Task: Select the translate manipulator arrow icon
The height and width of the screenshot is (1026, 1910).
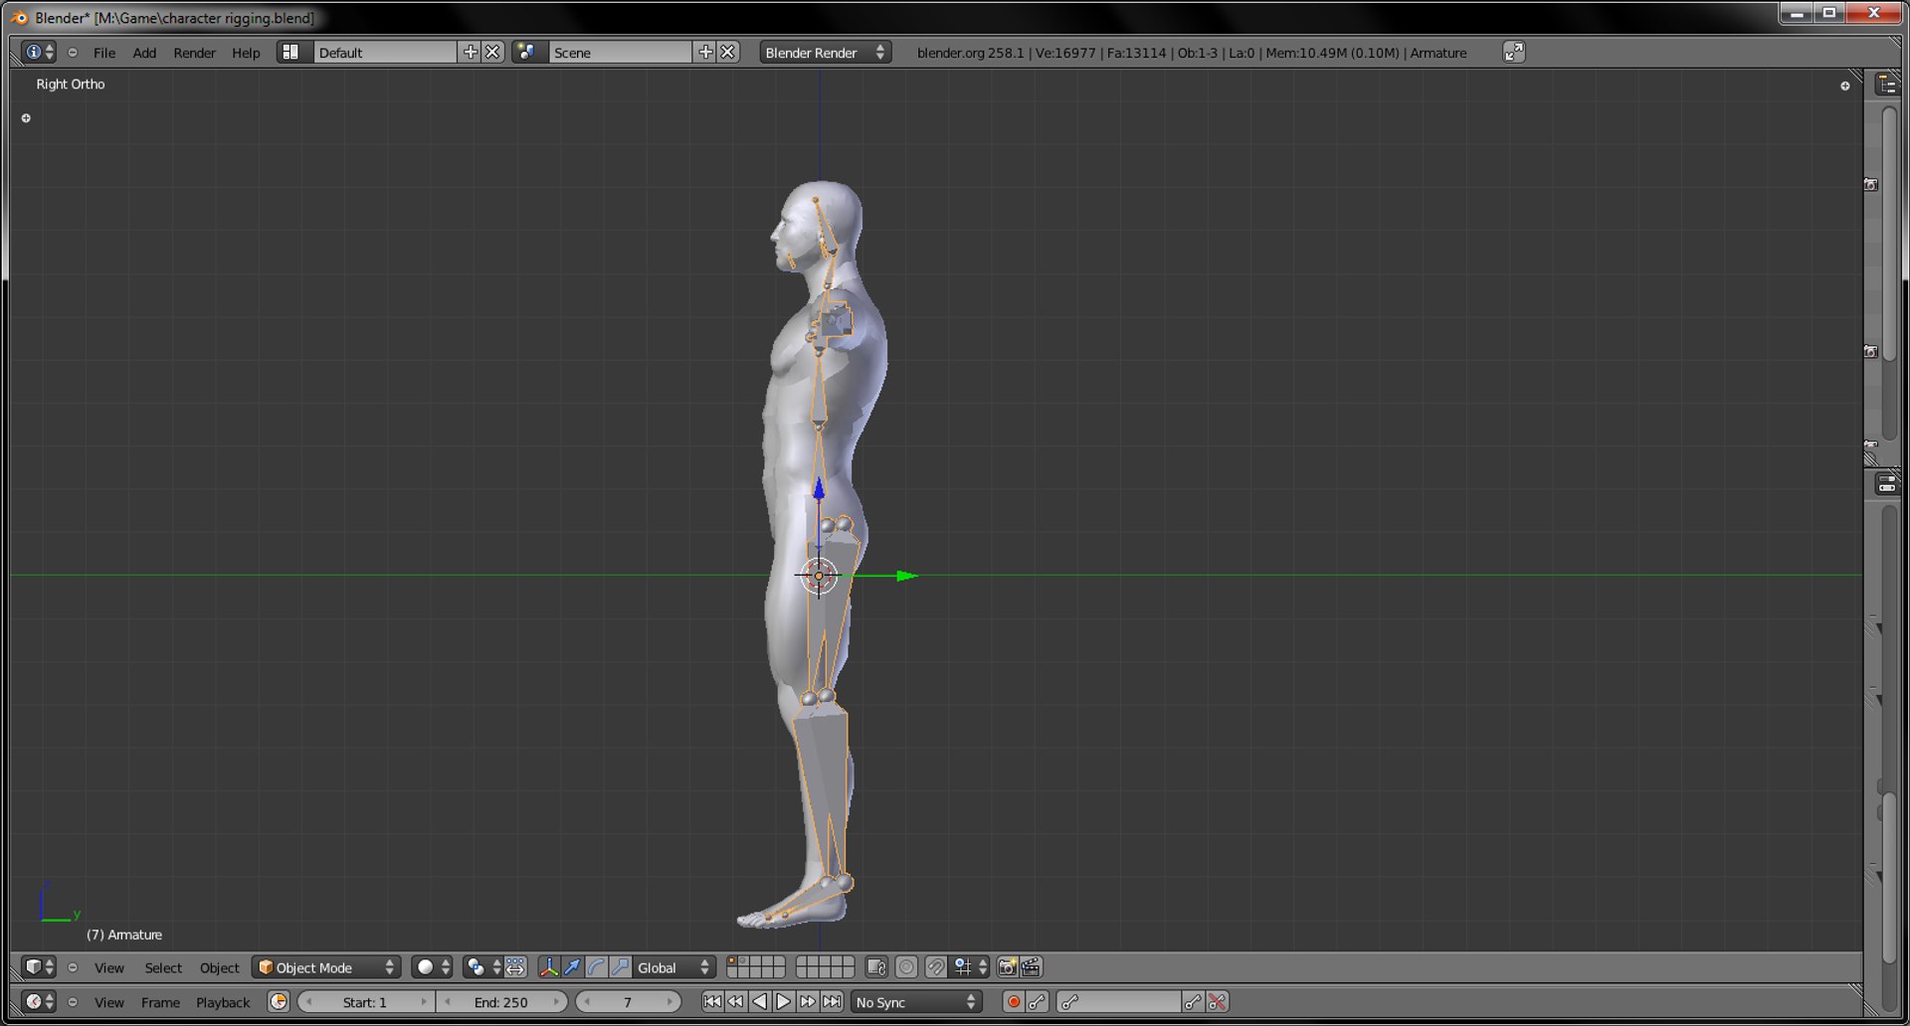Action: (573, 967)
